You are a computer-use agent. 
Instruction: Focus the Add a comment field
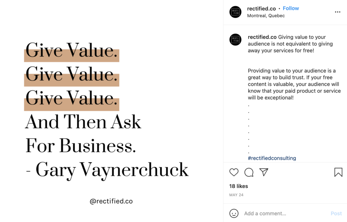[285, 214]
